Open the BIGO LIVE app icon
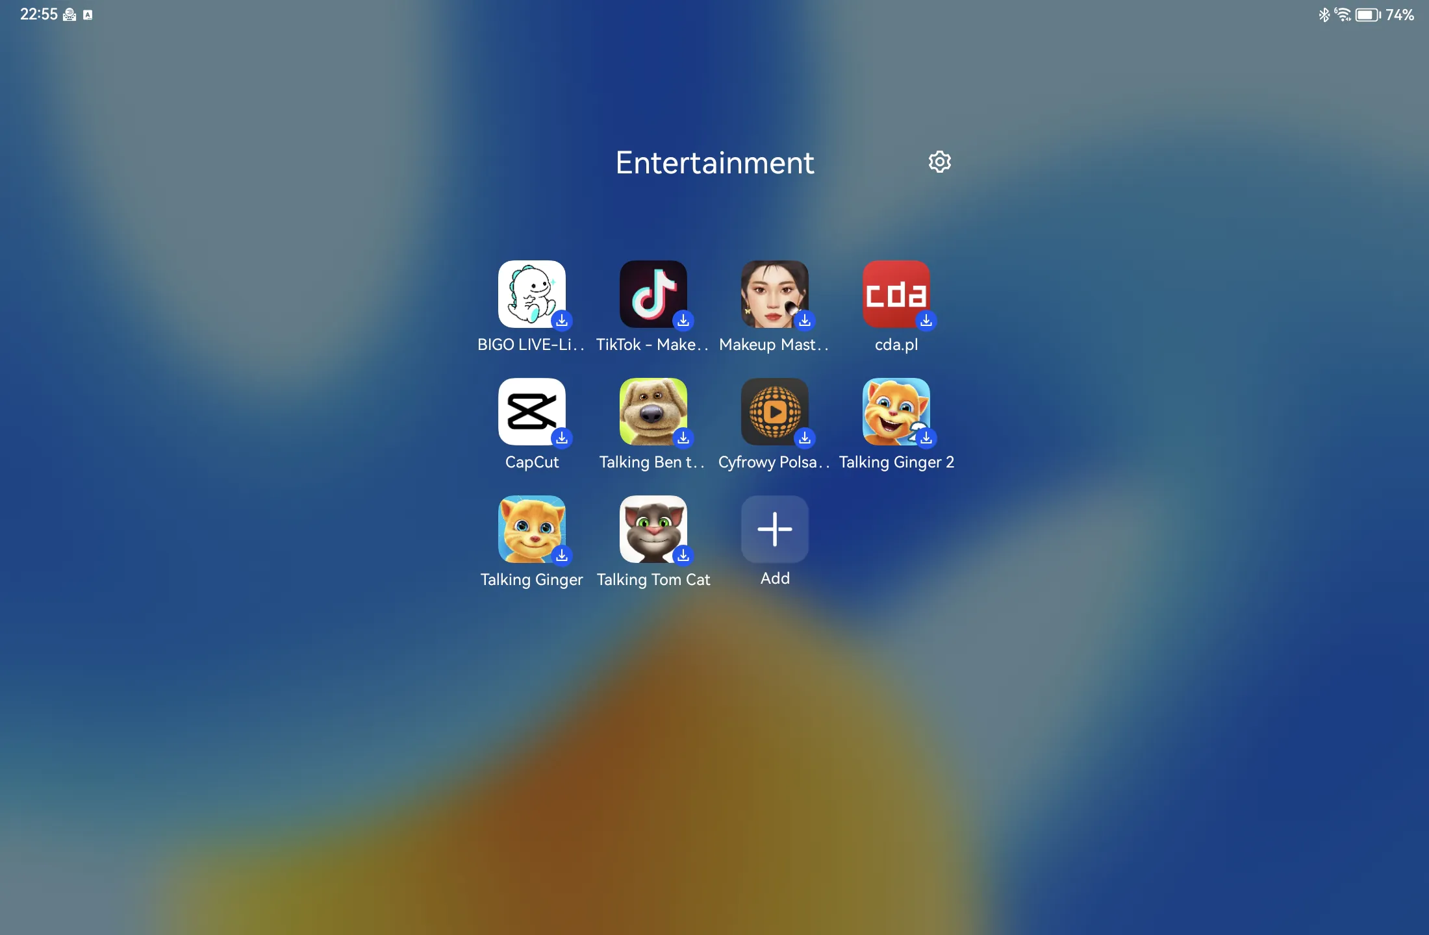 pyautogui.click(x=532, y=294)
